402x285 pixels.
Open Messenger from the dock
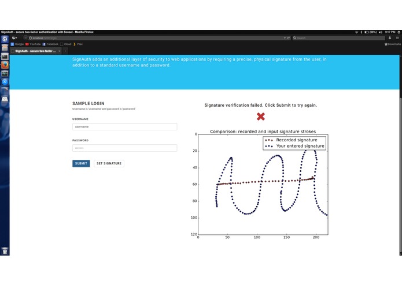click(5, 82)
